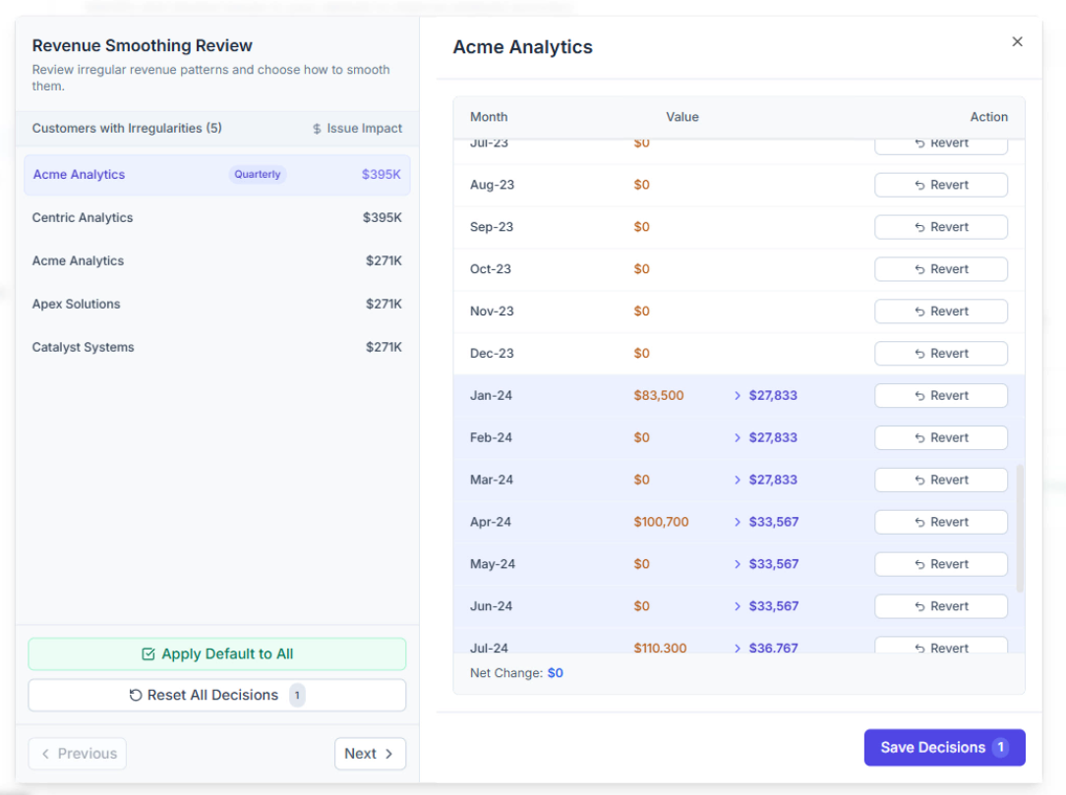
Task: Click the dollar icon beside Issue Impact
Action: (x=317, y=128)
